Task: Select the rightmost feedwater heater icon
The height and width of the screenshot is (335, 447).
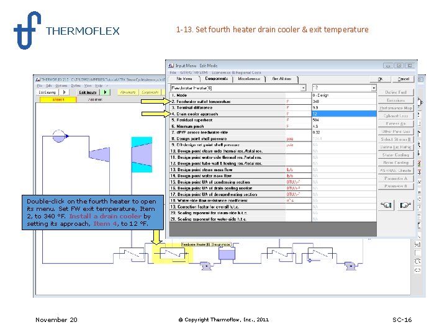Action: coord(320,253)
